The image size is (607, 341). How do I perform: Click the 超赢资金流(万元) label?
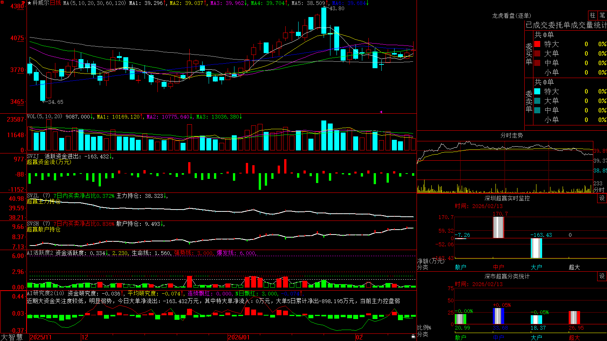click(x=49, y=162)
